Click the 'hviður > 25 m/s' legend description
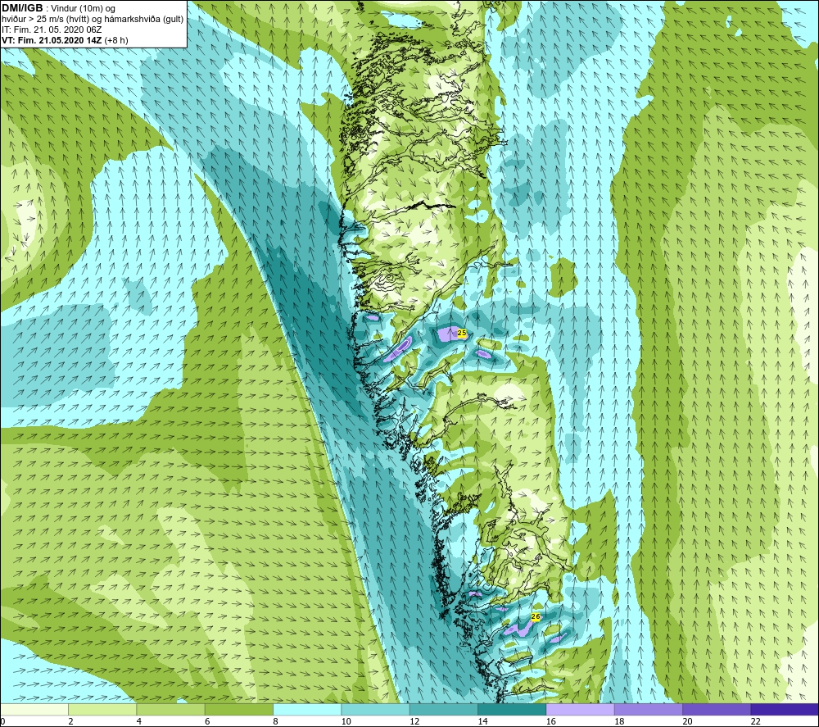The image size is (819, 727). pos(92,20)
